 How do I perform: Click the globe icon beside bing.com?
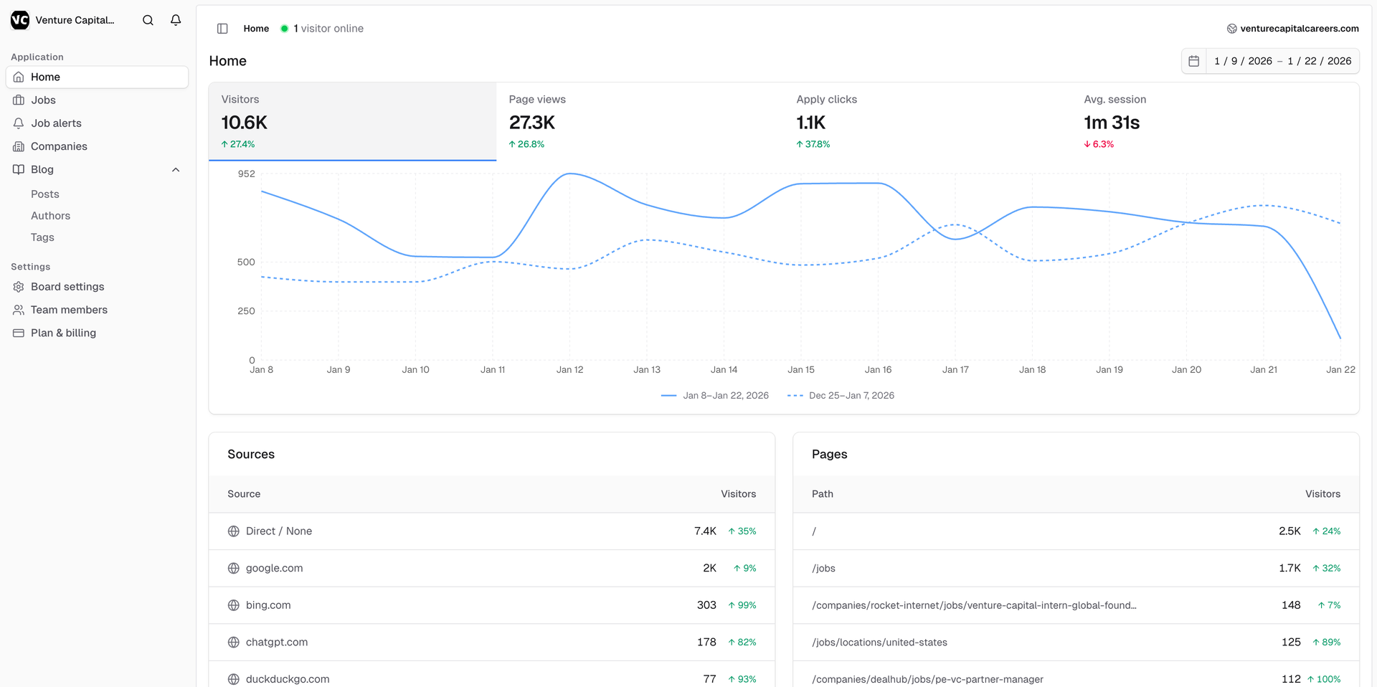tap(233, 605)
